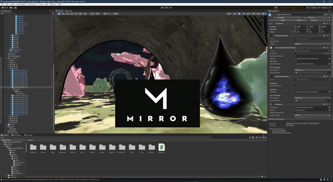This screenshot has width=333, height=182.
Task: Select the Scale tool
Action: 72,14
